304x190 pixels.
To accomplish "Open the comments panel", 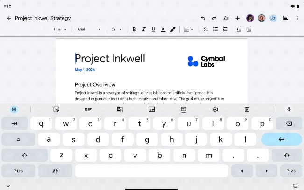I will pos(286,18).
